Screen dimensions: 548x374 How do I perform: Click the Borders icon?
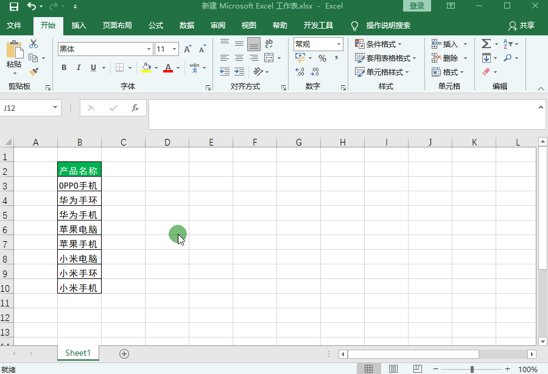[x=119, y=68]
